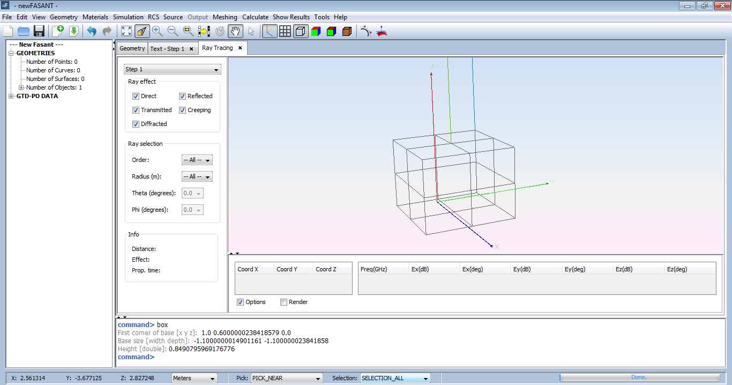Screen dimensions: 732x385
Task: Click the Done progress bar
Action: (639, 377)
